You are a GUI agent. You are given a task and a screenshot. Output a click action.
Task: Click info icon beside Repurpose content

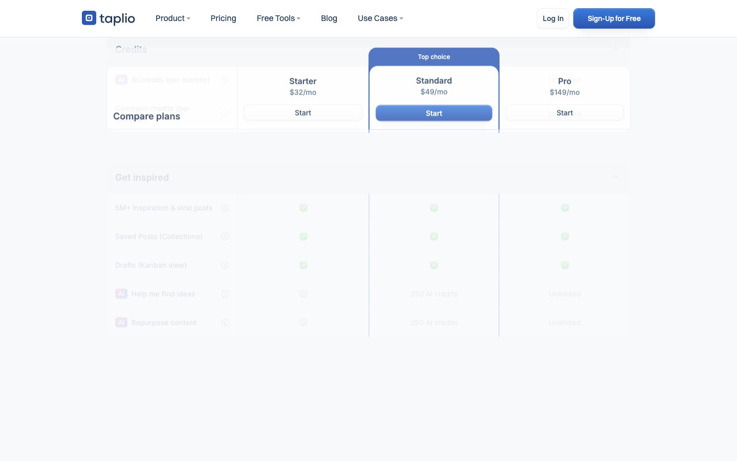point(225,323)
